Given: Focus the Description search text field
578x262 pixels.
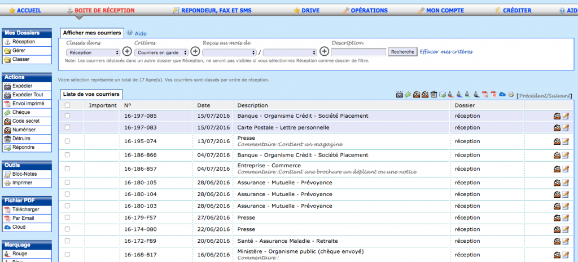Looking at the screenshot, I should tap(358, 52).
